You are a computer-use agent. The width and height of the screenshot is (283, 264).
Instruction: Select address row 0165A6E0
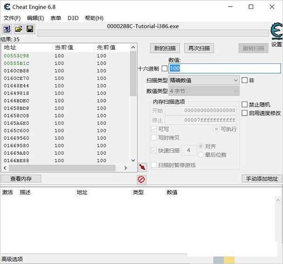click(66, 123)
